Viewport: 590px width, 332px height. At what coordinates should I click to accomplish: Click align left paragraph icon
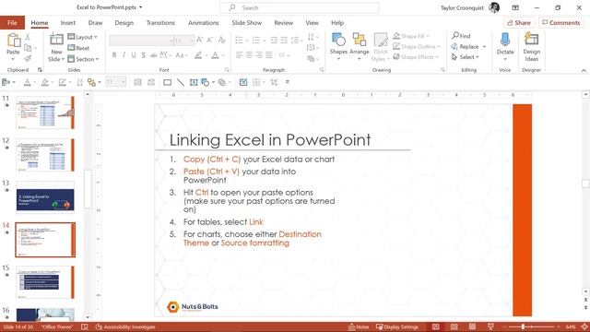pyautogui.click(x=239, y=55)
